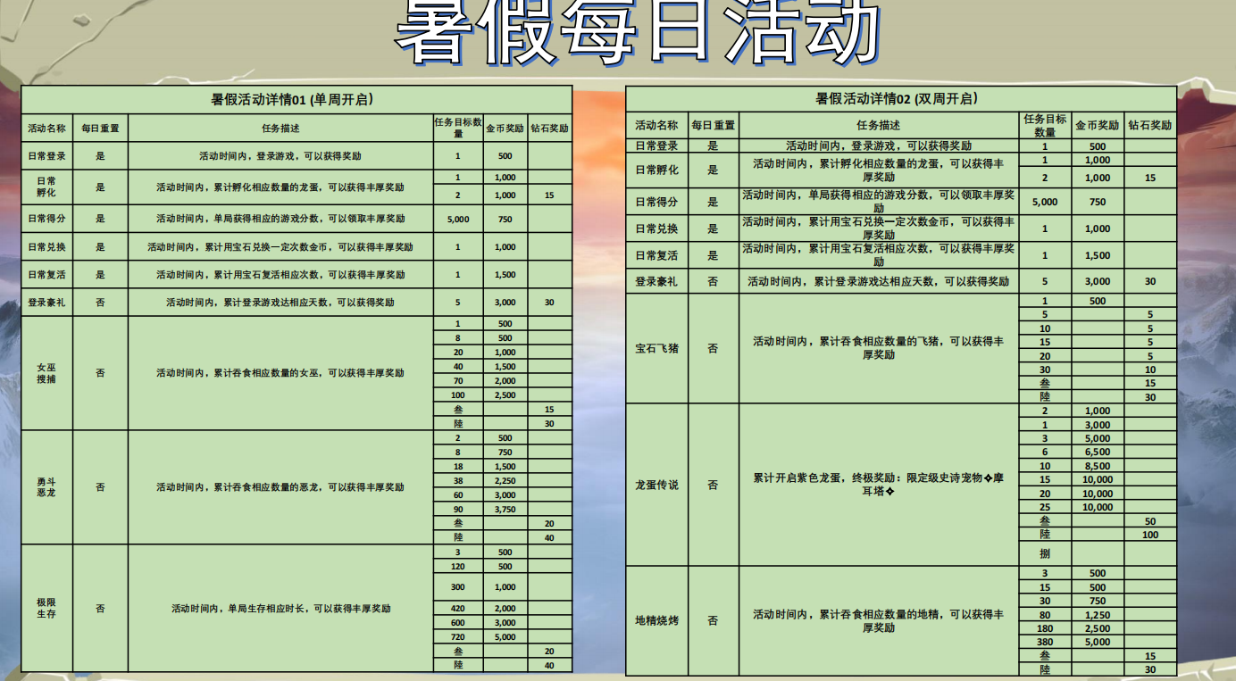Click the 3,750 gold reward cell

(x=505, y=509)
